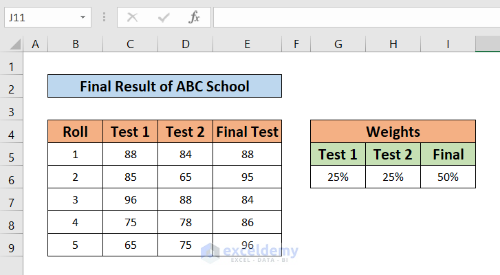Select row 6 header
Screen dimensions: 500x275
[11, 177]
